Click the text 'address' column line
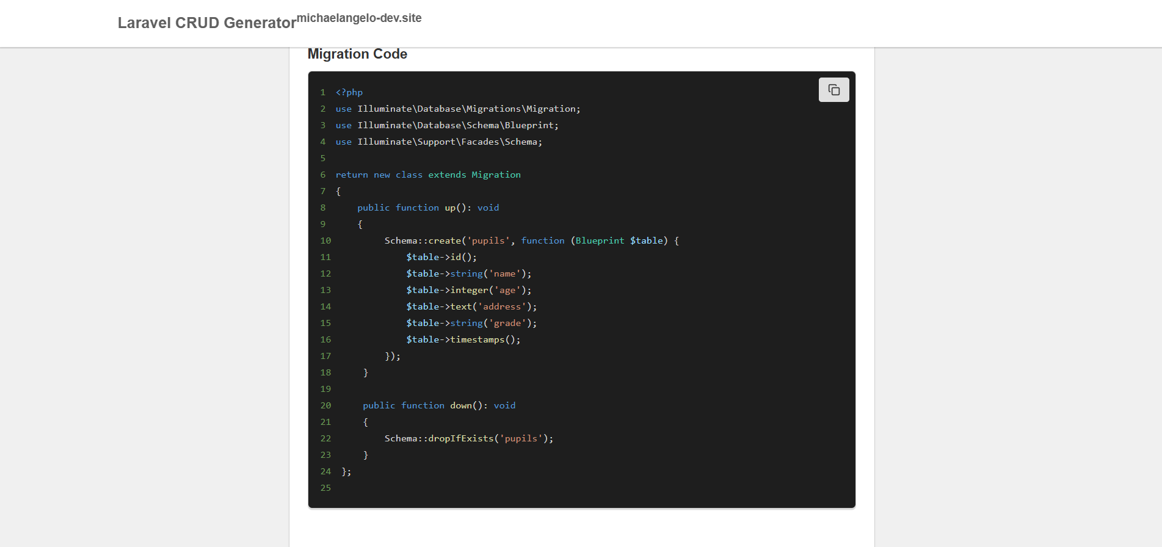 471,306
